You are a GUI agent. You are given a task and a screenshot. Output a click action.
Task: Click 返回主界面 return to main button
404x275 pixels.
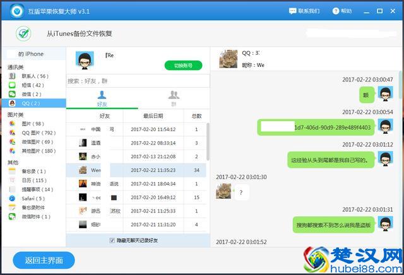pos(44,260)
